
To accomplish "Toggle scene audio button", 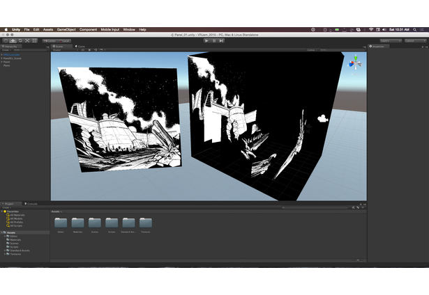I will click(96, 50).
